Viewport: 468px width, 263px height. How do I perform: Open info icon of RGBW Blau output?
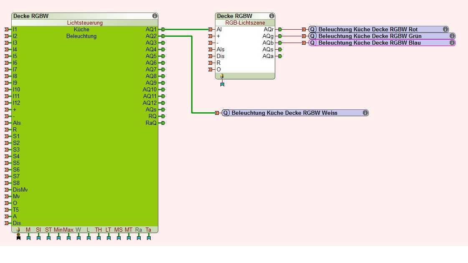point(452,43)
